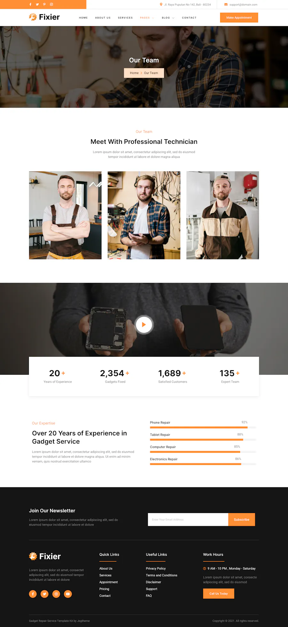This screenshot has height=627, width=288.
Task: Click the footer YouTube circle icon
Action: (x=68, y=594)
